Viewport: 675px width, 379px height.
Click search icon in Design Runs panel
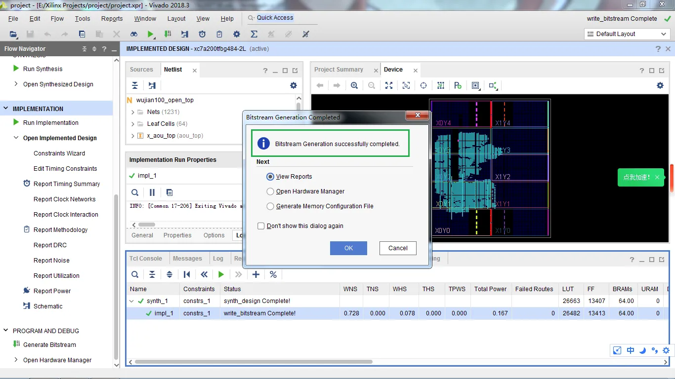pos(135,274)
